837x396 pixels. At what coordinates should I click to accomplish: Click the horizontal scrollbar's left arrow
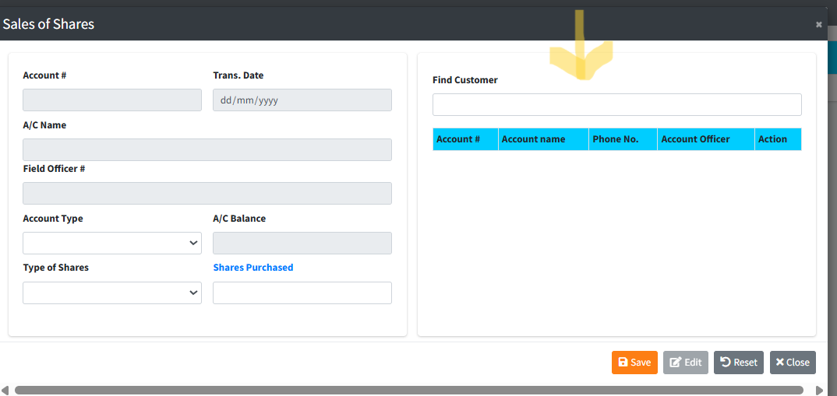(x=5, y=391)
